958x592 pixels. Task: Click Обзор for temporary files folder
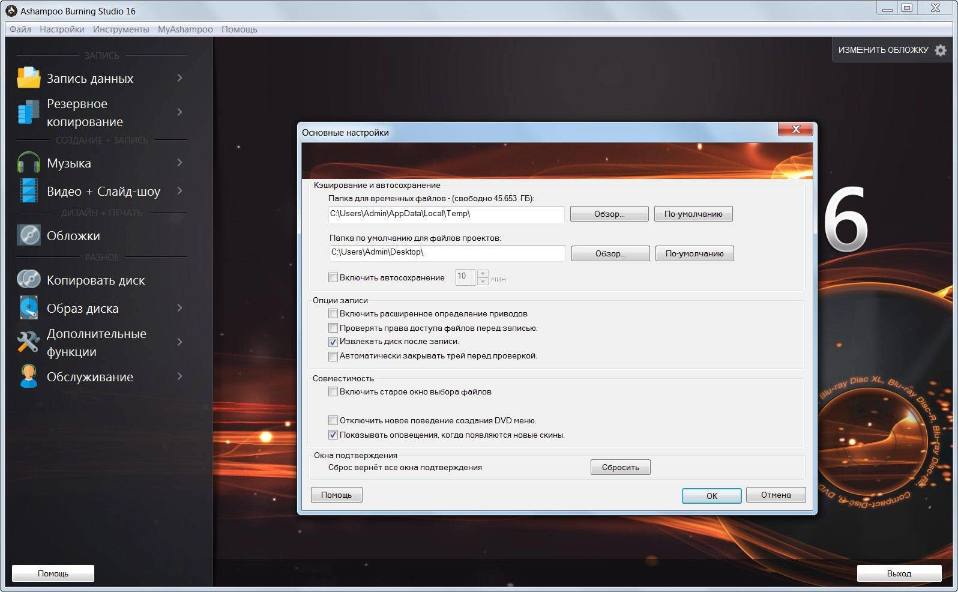click(x=609, y=214)
